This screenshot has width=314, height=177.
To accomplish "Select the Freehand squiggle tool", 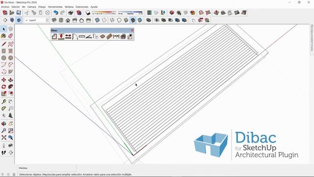I will point(10,44).
